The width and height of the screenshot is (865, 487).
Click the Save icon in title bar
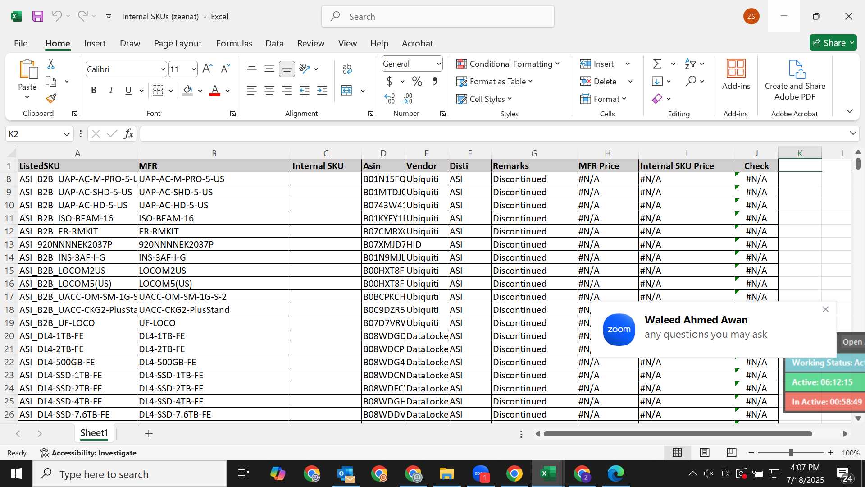38,17
